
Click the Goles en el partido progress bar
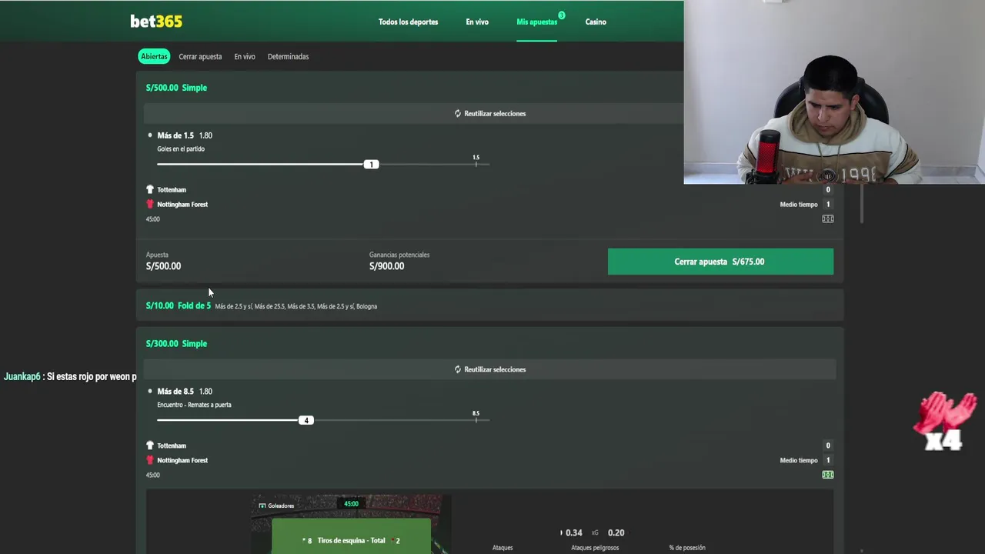tap(323, 164)
